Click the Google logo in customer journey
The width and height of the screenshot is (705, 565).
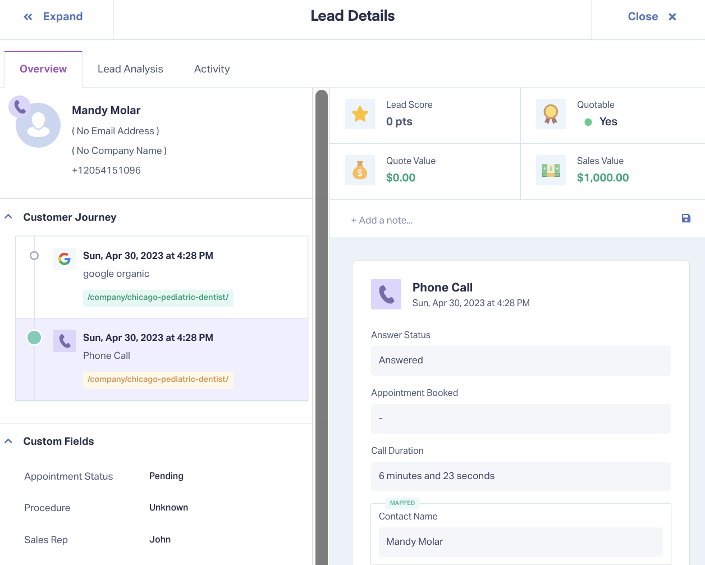[65, 259]
